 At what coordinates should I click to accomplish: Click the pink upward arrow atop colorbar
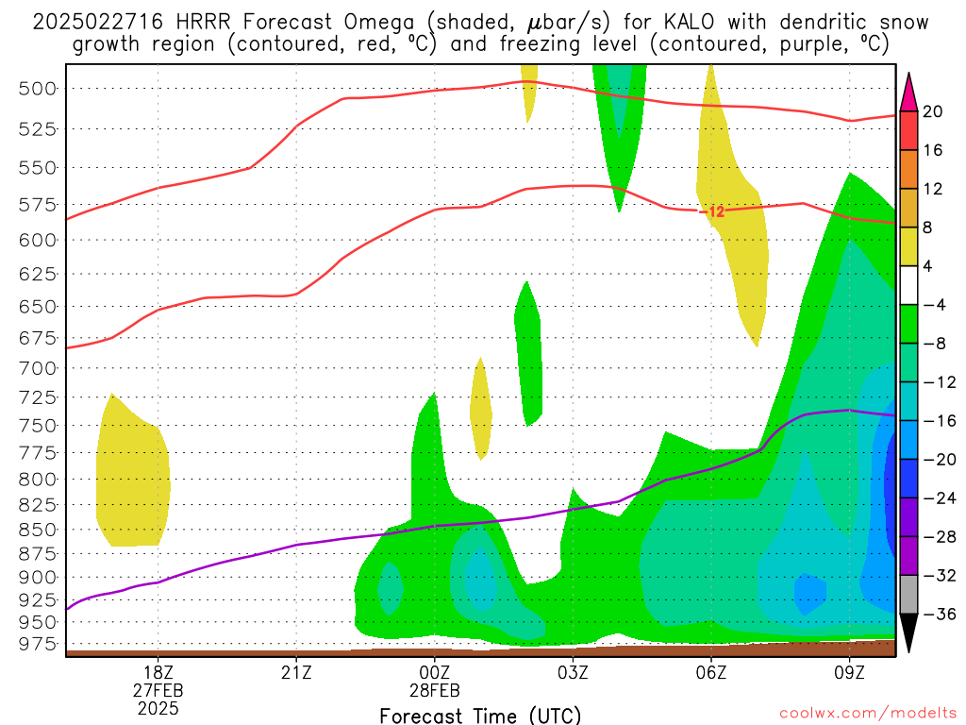(908, 93)
